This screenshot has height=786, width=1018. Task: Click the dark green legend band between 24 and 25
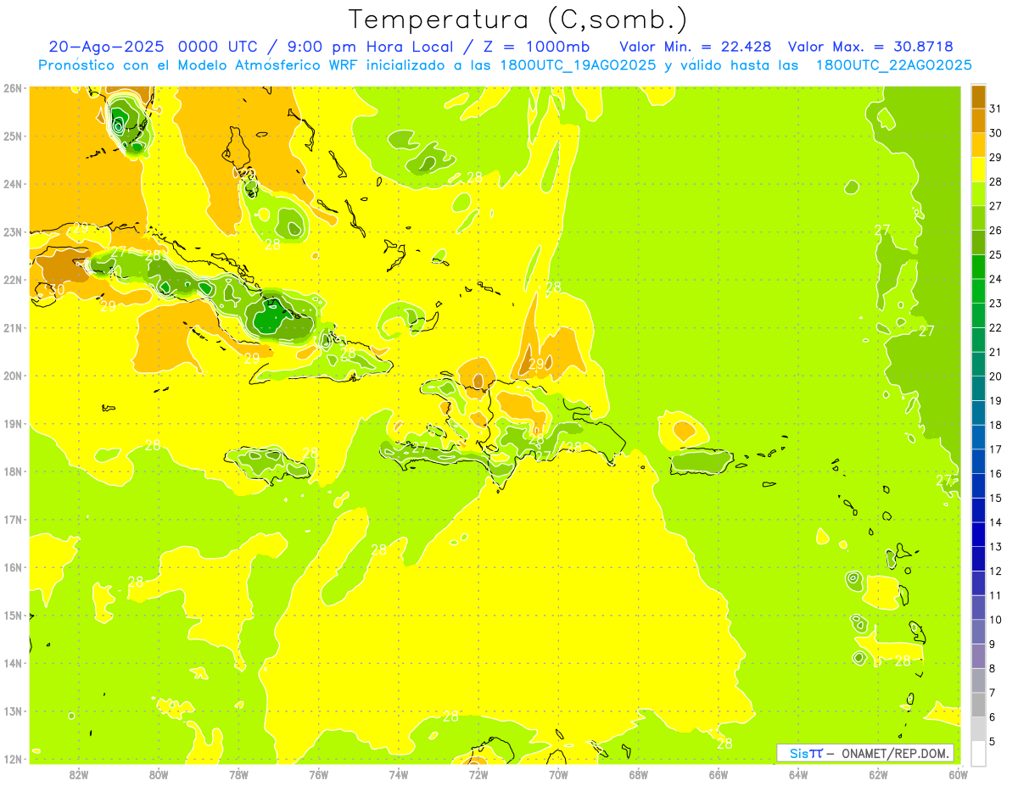click(x=978, y=267)
